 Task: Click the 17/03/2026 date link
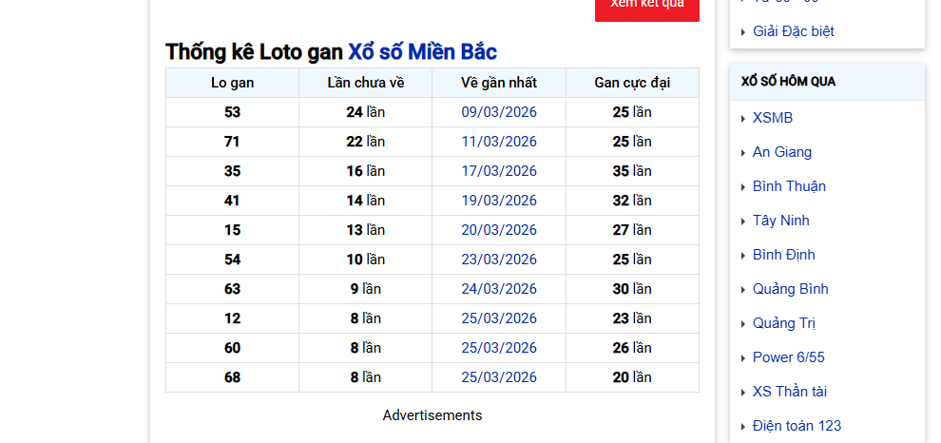[499, 171]
